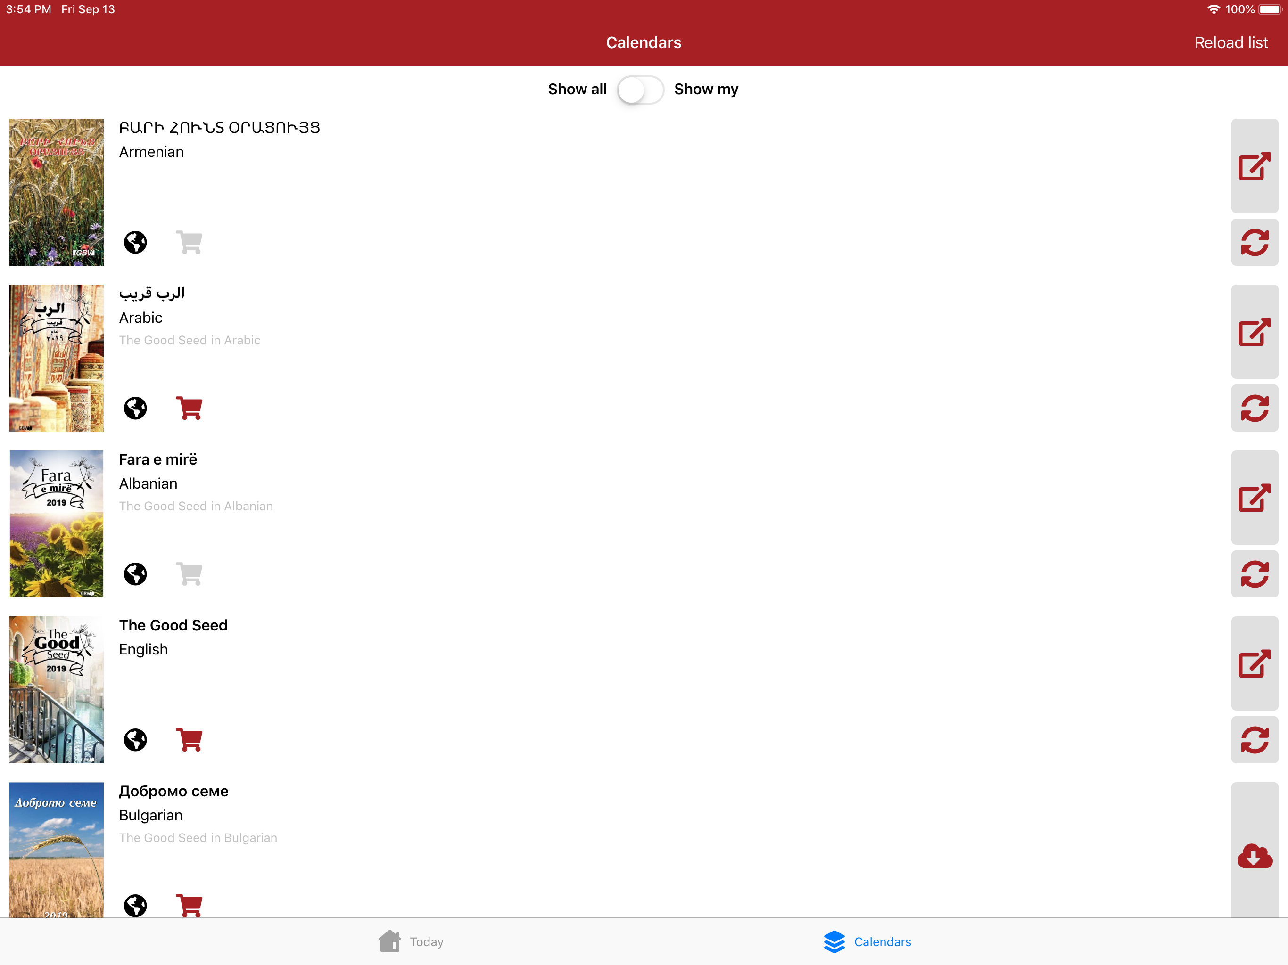Toggle the Show all / Show my switch
This screenshot has height=965, width=1288.
tap(640, 90)
